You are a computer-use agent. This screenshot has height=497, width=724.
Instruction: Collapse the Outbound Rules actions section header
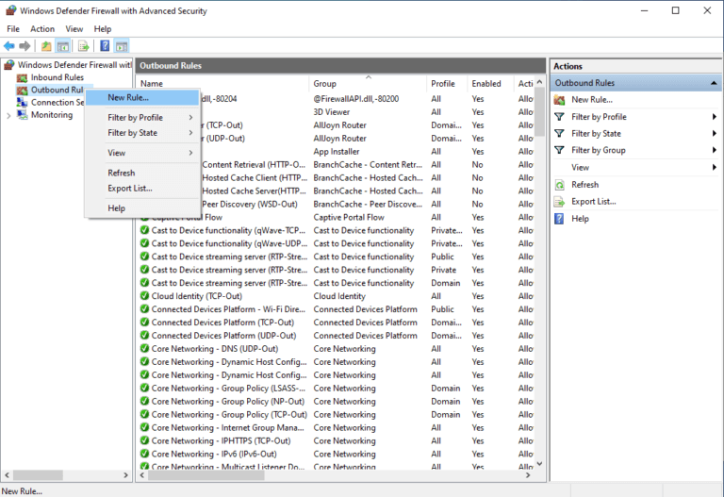pyautogui.click(x=714, y=83)
